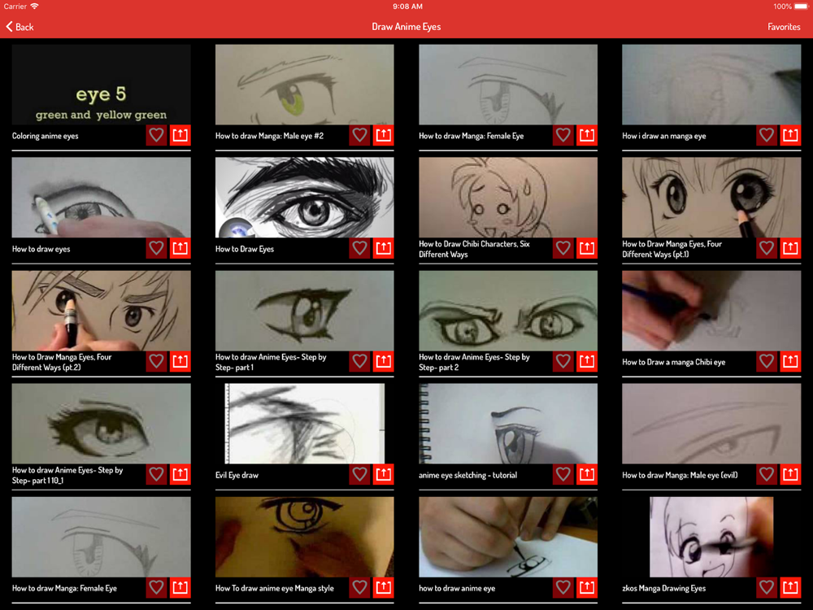Viewport: 813px width, 610px height.
Task: Favorite "How to Draw a manga Chibi eye"
Action: coord(767,362)
